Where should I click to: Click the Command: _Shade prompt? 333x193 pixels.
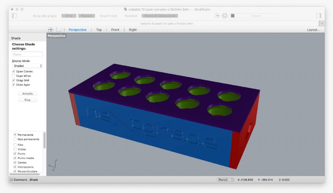[26, 180]
